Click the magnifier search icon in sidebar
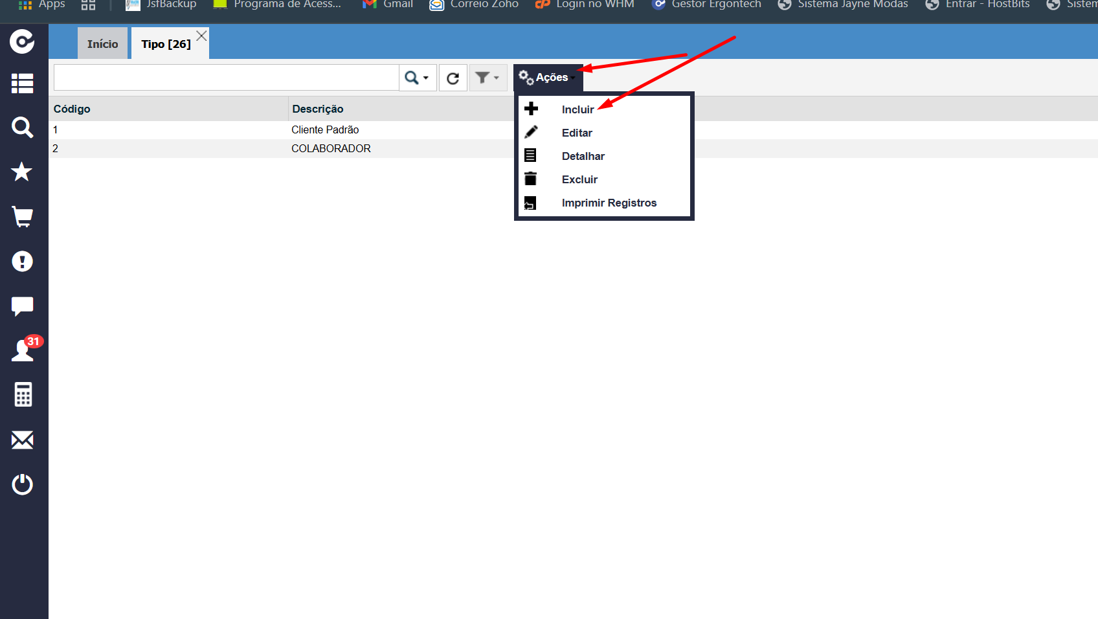The height and width of the screenshot is (619, 1098). 22,127
